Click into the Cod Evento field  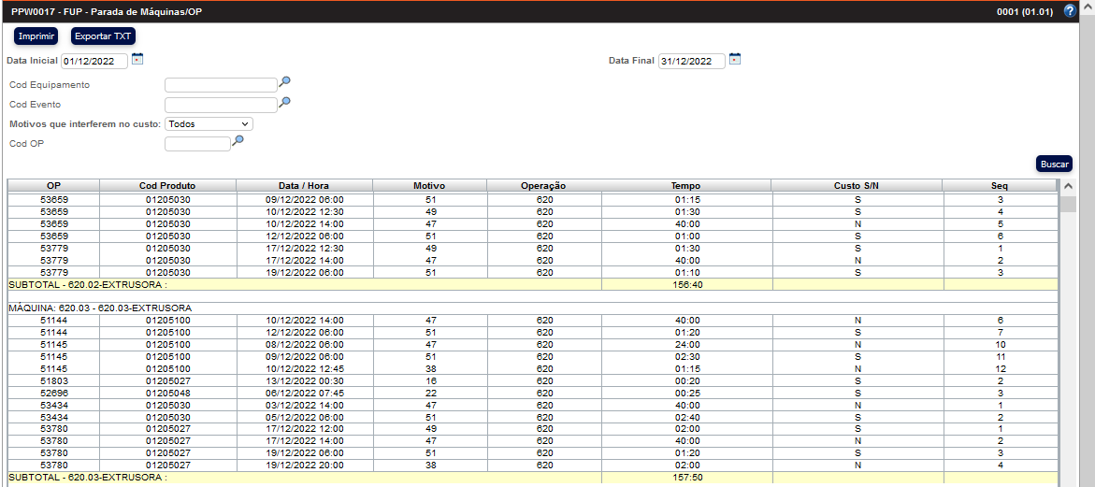tap(221, 105)
